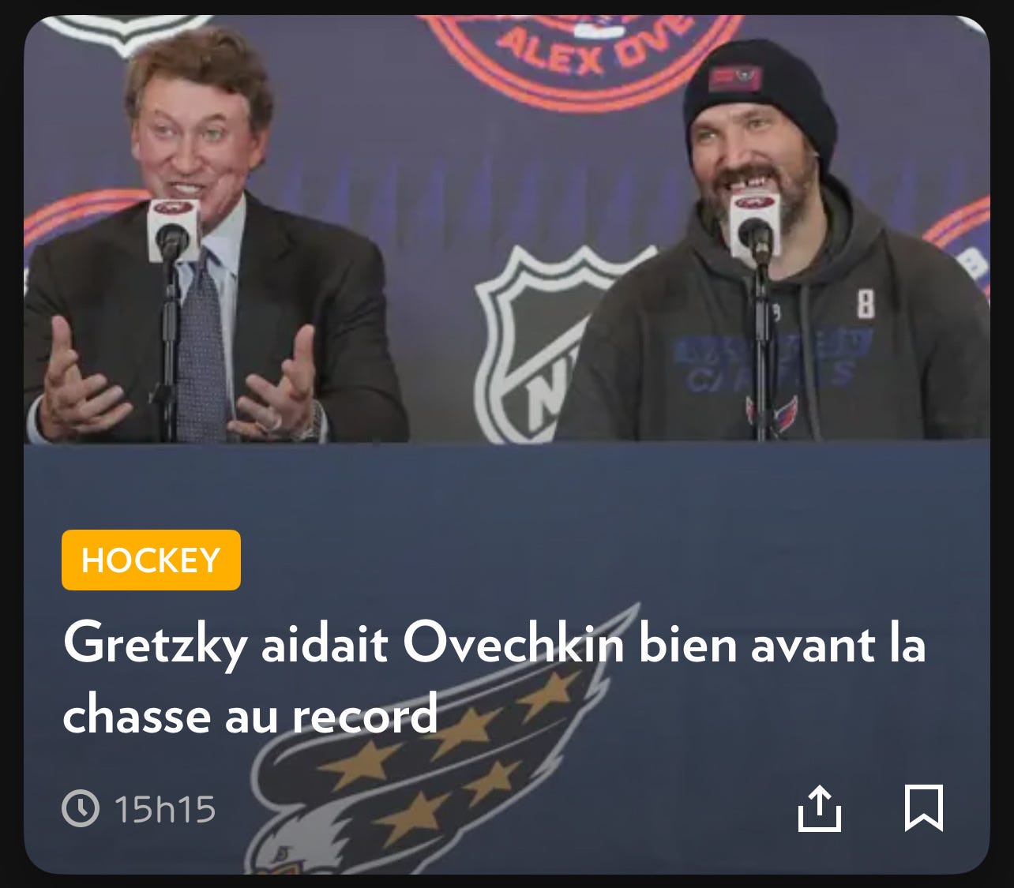Screen dimensions: 1014x888
Task: Share the Gretzky Ovechkin article
Action: click(x=819, y=808)
